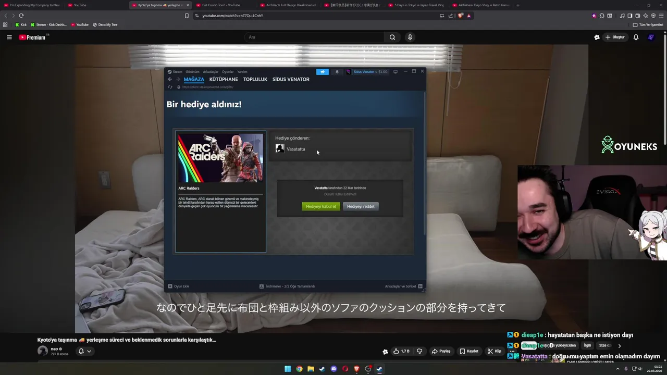Share video via Paylaş button
This screenshot has width=667, height=375.
pos(441,351)
